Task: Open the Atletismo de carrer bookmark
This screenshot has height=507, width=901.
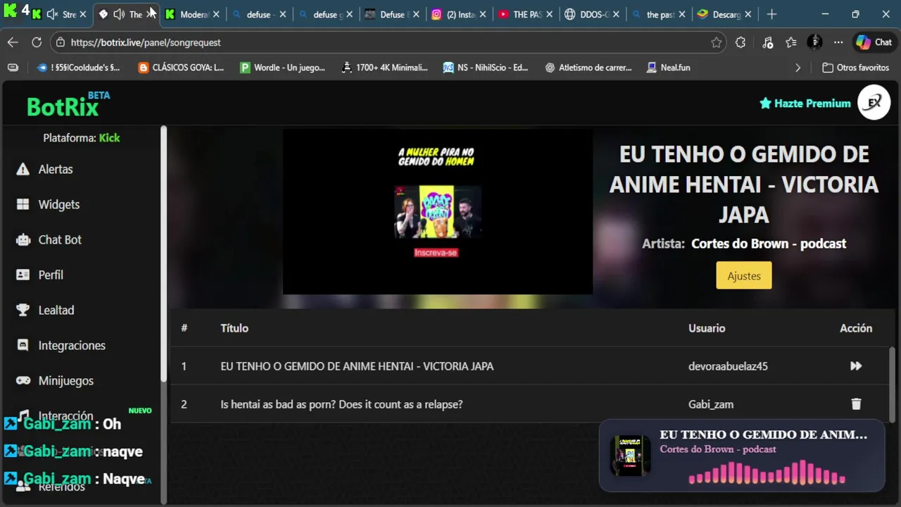Action: click(x=588, y=68)
